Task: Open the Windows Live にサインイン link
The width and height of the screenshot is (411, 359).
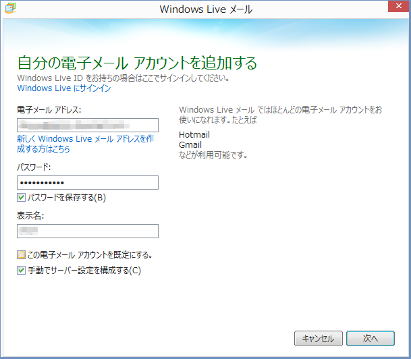Action: pos(64,88)
